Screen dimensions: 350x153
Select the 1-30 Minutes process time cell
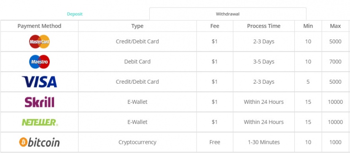(264, 142)
